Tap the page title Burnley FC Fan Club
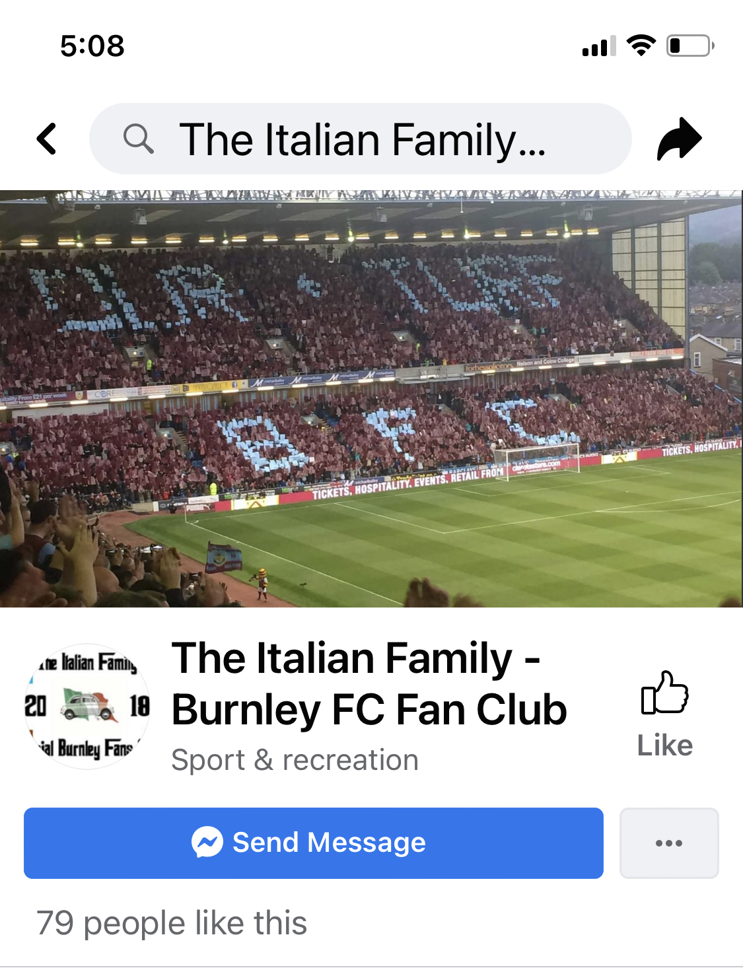 [x=369, y=710]
